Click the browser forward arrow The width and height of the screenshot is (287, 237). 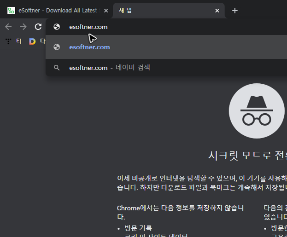[x=23, y=27]
